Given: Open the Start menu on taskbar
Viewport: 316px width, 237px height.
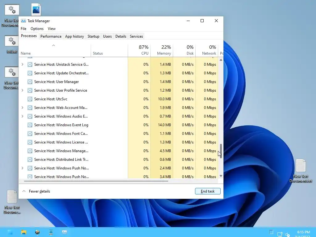Looking at the screenshot, I should pyautogui.click(x=10, y=232).
